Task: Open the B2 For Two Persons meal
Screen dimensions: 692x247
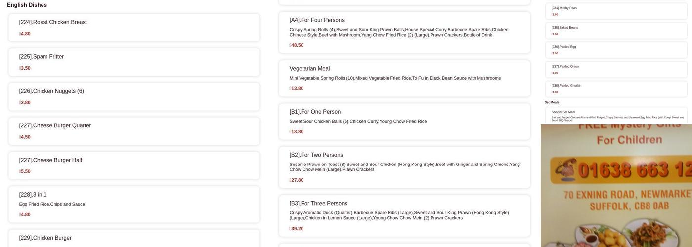Action: click(x=404, y=167)
